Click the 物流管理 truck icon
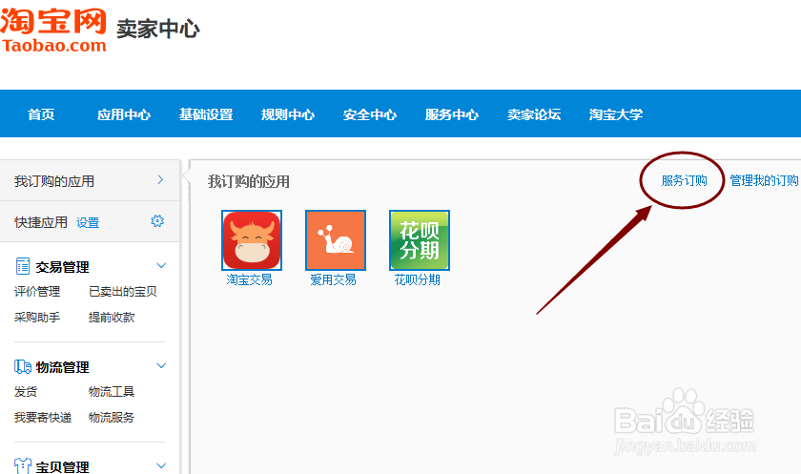This screenshot has width=801, height=474. point(23,366)
